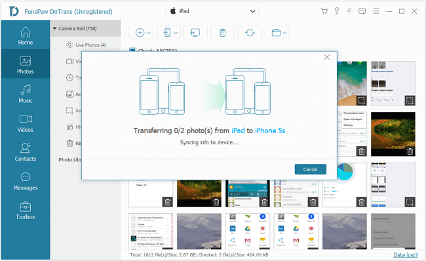The height and width of the screenshot is (261, 426).
Task: Click the register key icon
Action: [x=337, y=11]
